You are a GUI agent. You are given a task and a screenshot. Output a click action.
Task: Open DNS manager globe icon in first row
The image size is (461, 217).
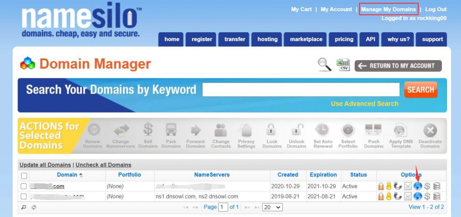coord(418,186)
